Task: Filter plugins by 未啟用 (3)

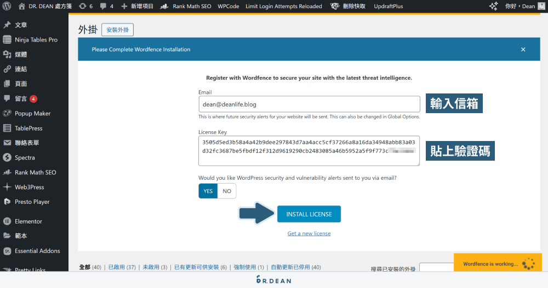Action: coord(155,267)
